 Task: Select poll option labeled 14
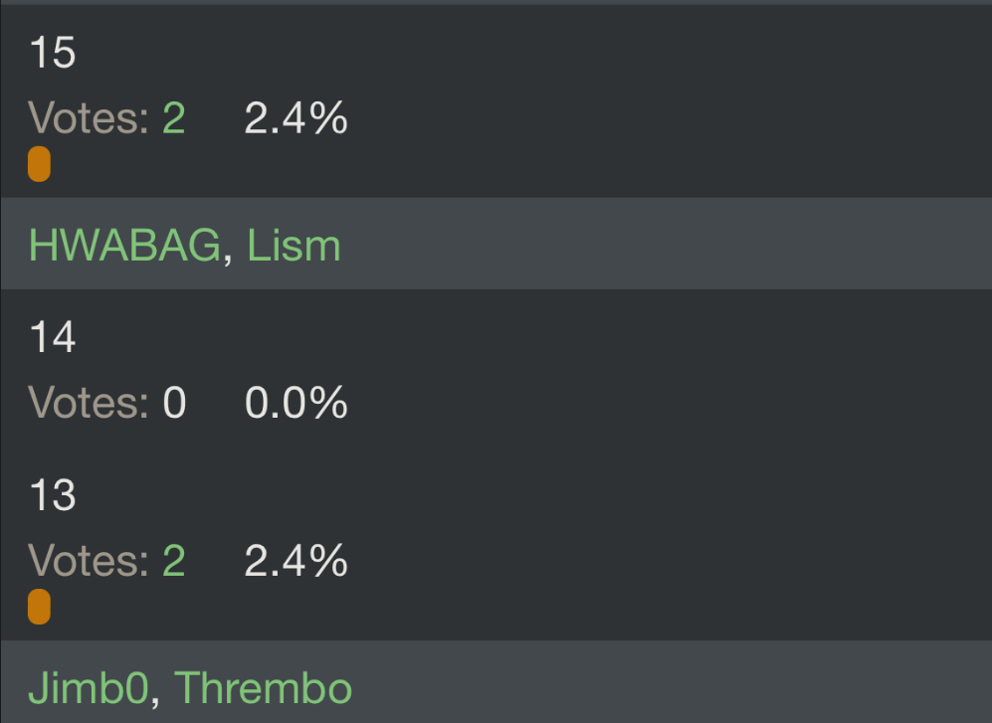point(53,336)
